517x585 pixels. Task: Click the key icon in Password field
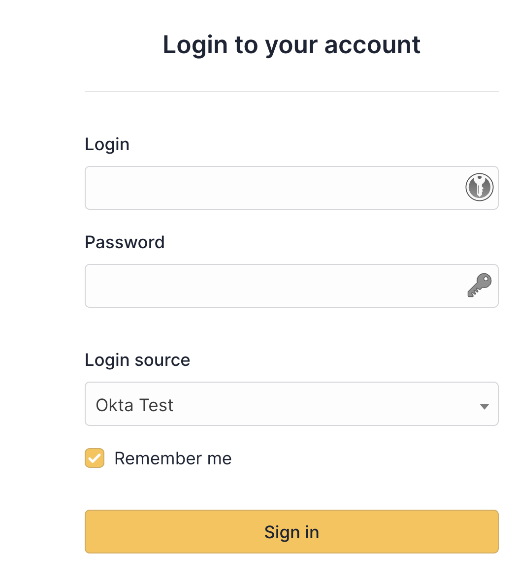coord(479,286)
